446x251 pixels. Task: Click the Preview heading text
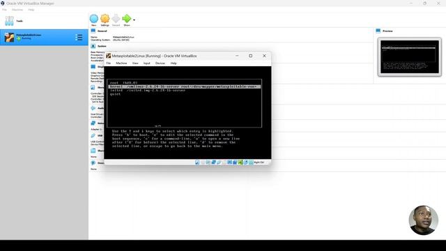pos(387,31)
